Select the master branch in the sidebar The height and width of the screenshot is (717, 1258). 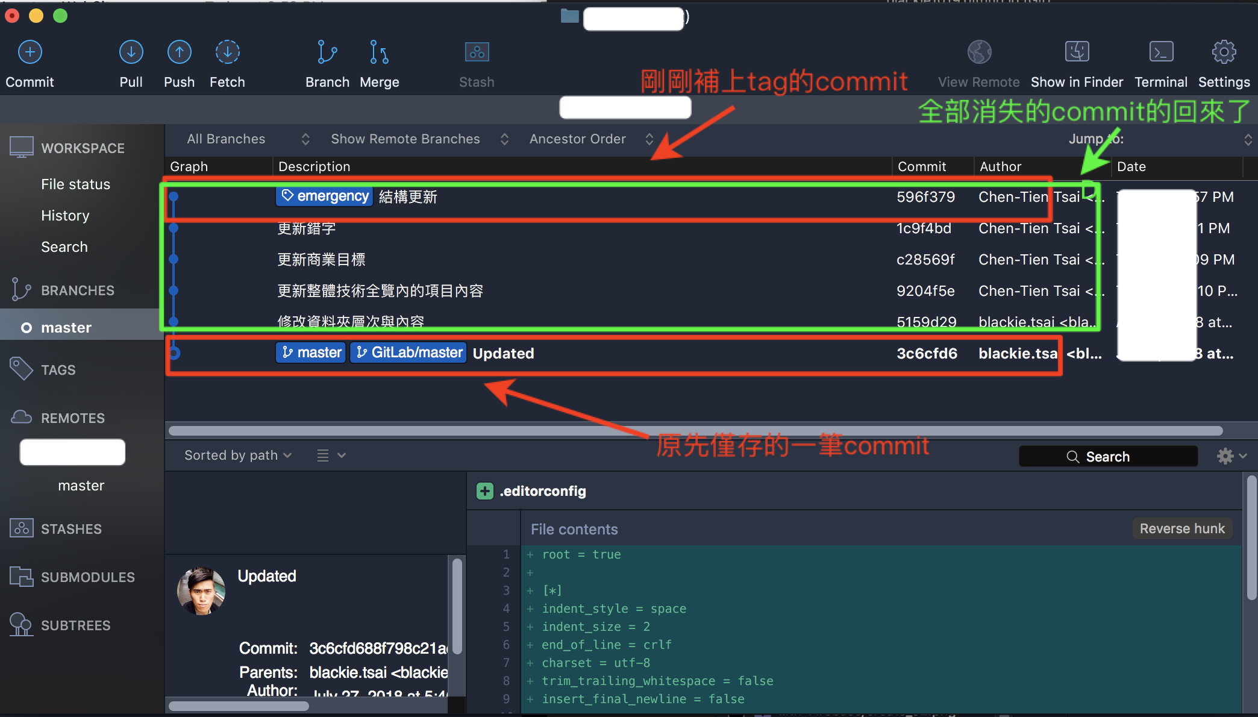pos(66,328)
